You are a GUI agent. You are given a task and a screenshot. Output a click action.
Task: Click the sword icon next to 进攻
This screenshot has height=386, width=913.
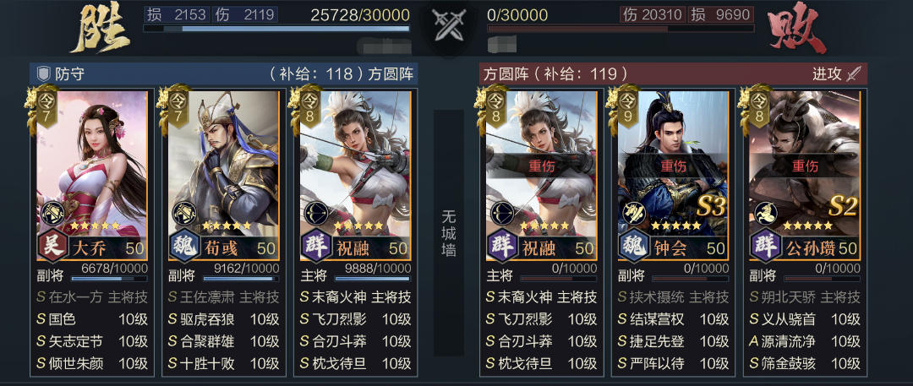[x=854, y=74]
